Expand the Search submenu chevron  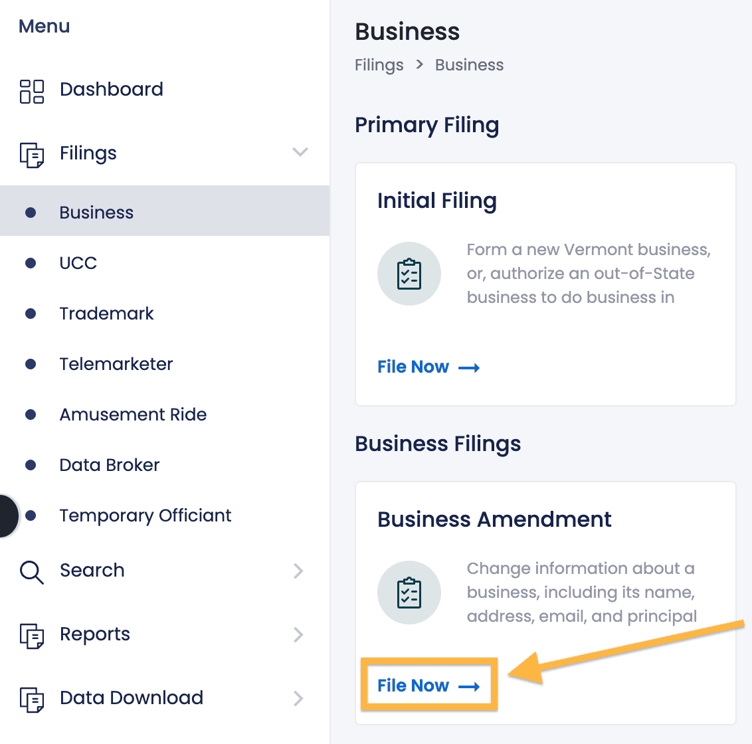pyautogui.click(x=300, y=571)
